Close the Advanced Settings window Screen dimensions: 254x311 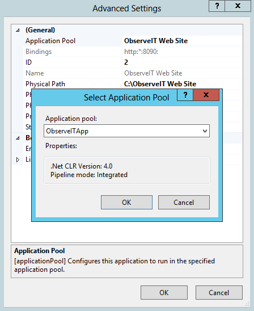coord(238,6)
